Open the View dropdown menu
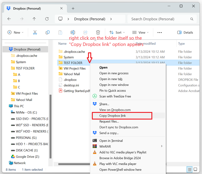The image size is (202, 174). [140, 32]
